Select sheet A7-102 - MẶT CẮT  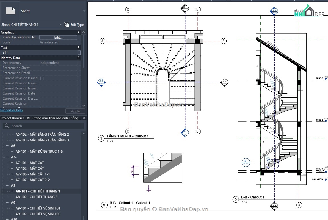30,168
